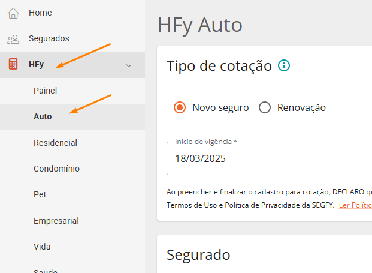
Task: Collapse the HFy menu chevron
Action: point(129,65)
